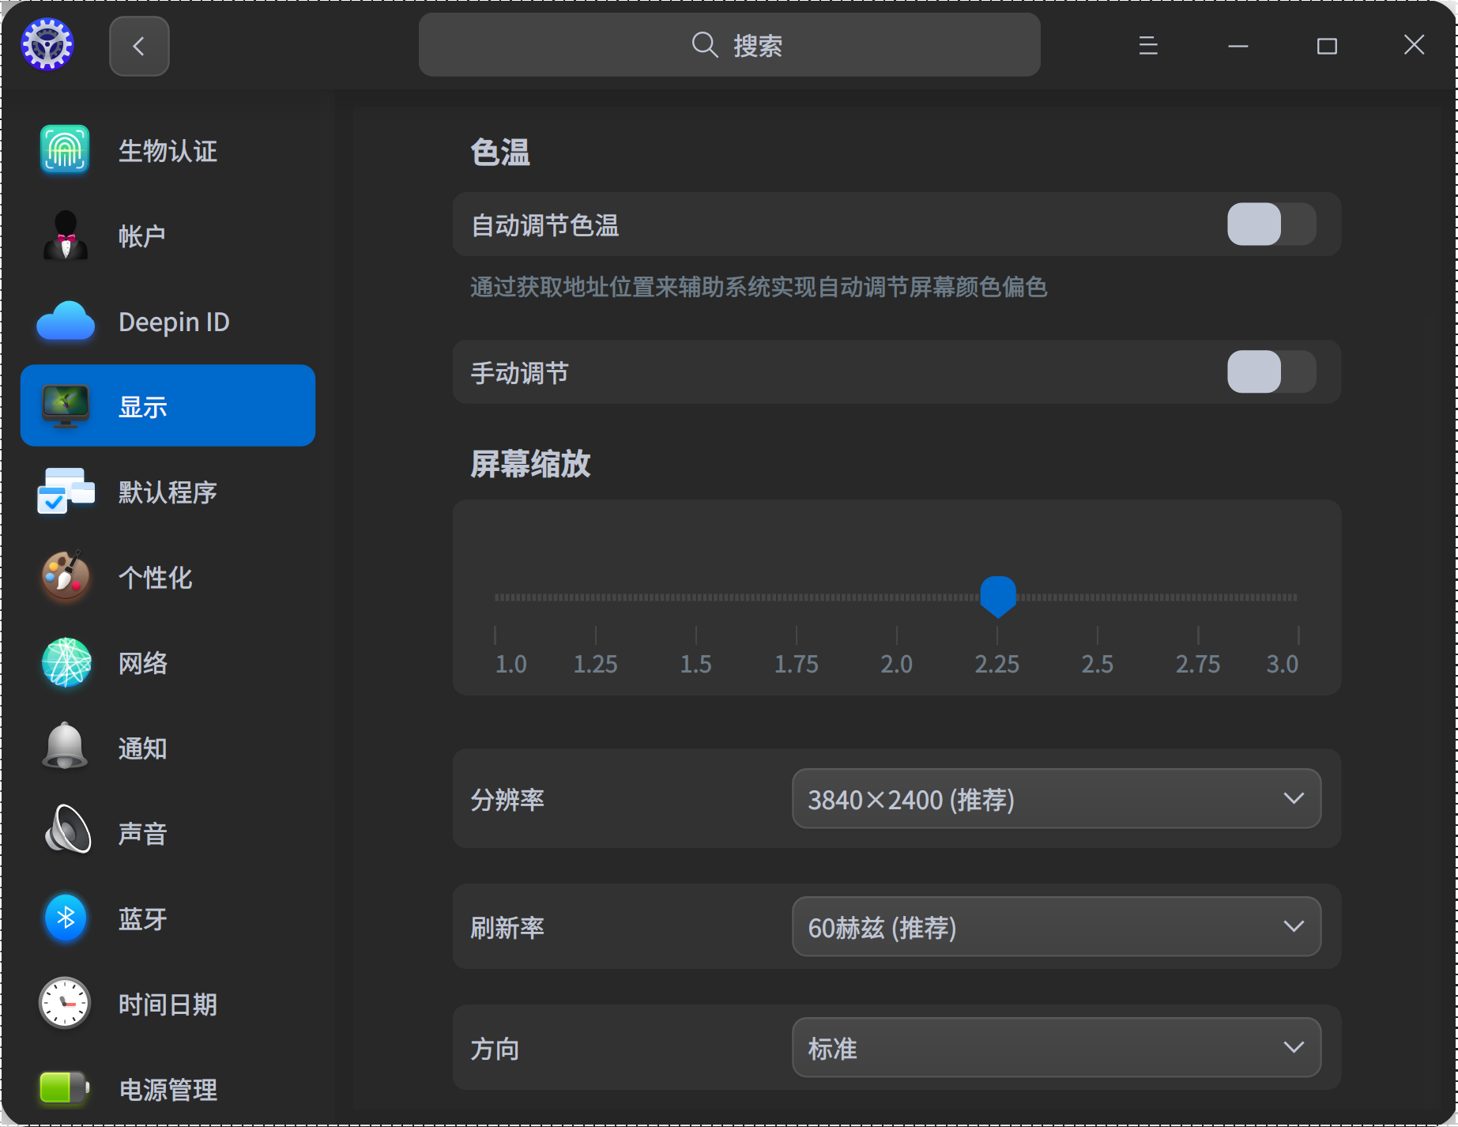Screen dimensions: 1458x1127
Task: Open the hamburger menu button
Action: pos(1147,45)
